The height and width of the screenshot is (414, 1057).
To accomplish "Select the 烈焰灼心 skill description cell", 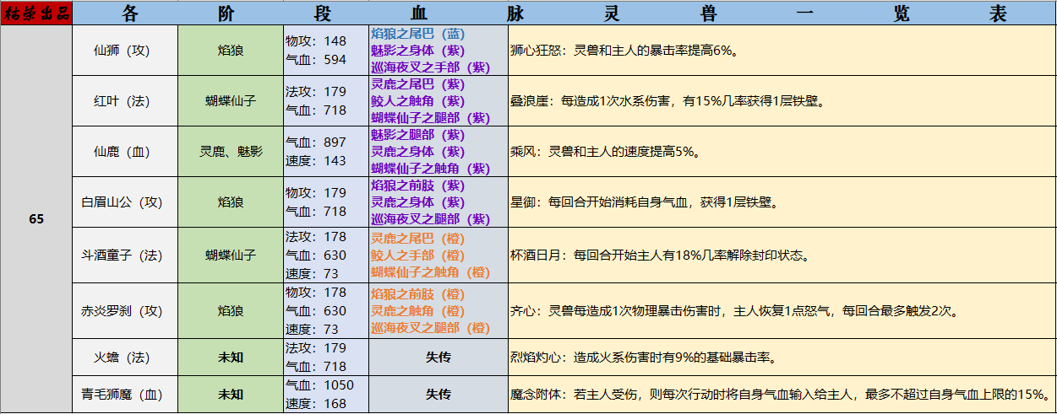I will click(x=781, y=358).
